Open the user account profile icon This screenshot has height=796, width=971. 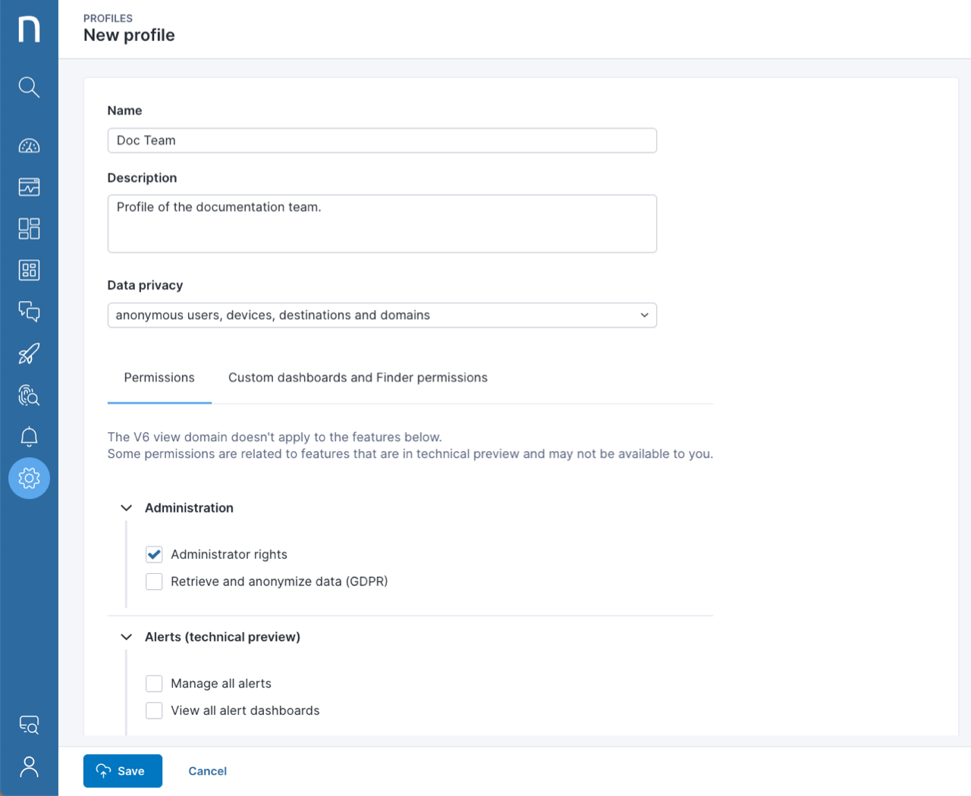pos(29,766)
